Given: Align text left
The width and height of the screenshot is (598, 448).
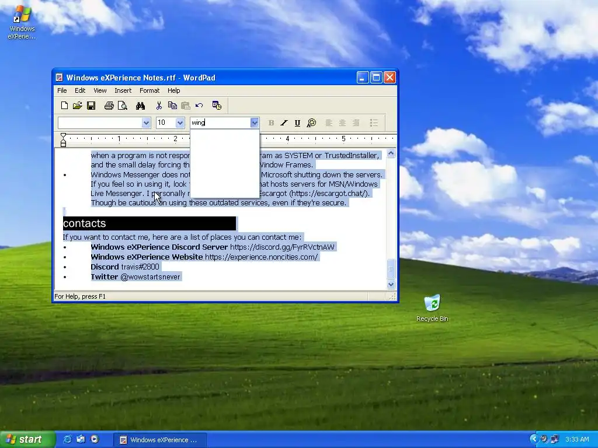Looking at the screenshot, I should click(329, 123).
